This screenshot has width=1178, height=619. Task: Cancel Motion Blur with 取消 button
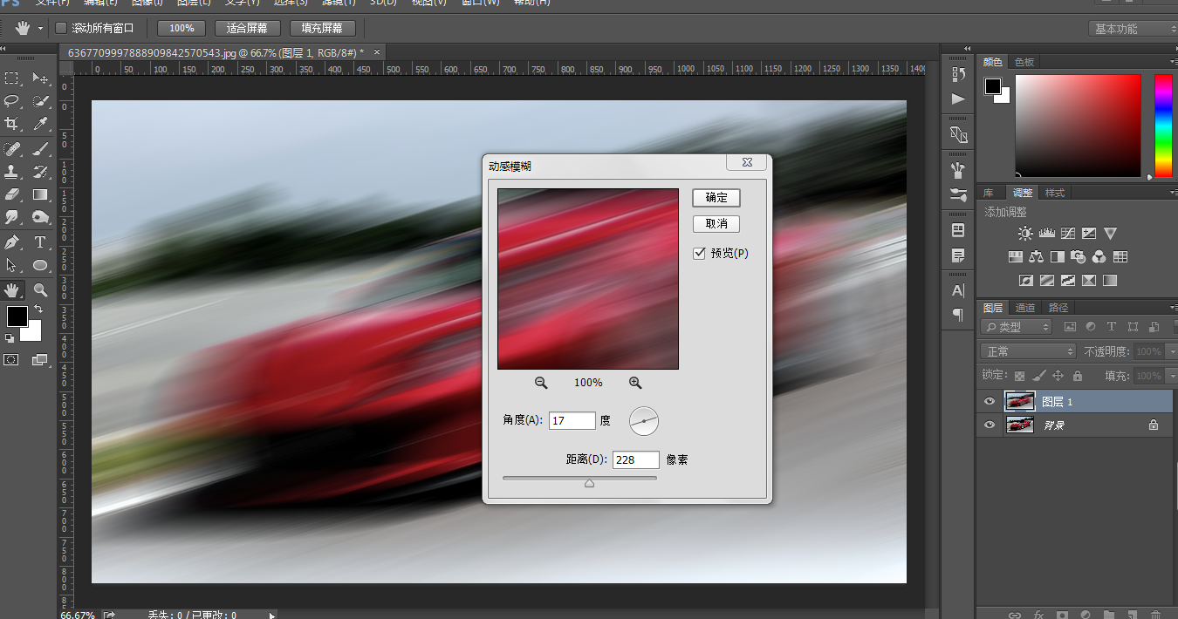coord(716,224)
